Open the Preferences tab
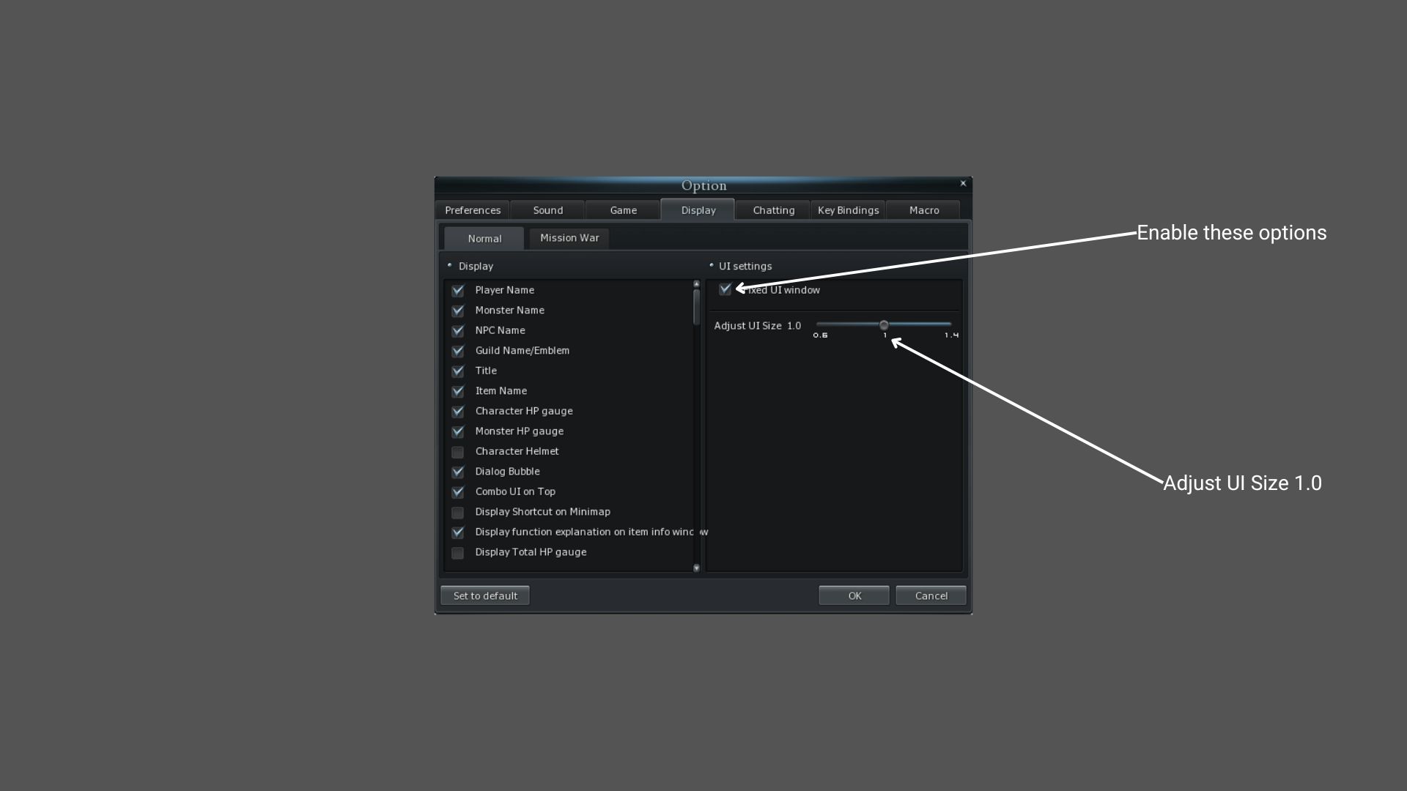The height and width of the screenshot is (791, 1407). (473, 210)
